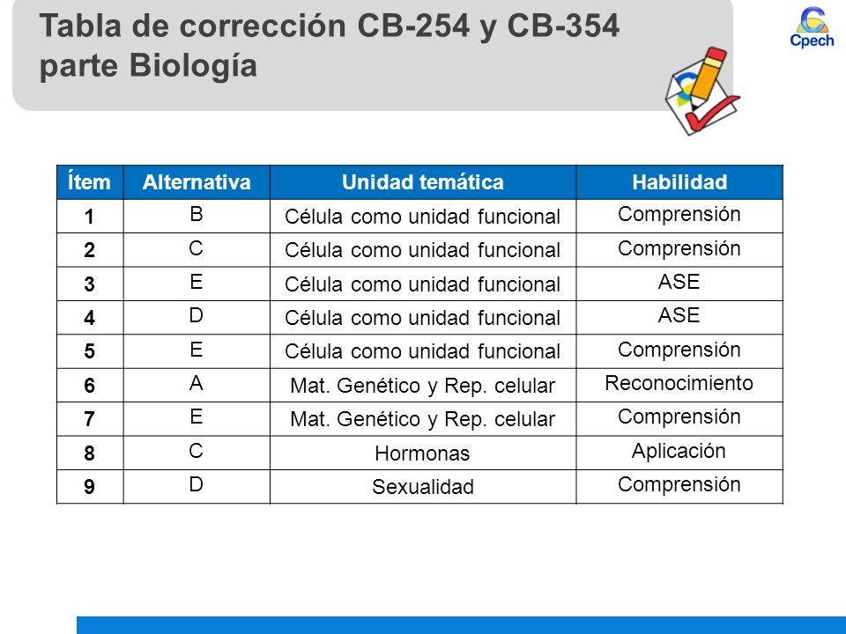
Task: Click the Habilidad header cell
Action: 679,182
